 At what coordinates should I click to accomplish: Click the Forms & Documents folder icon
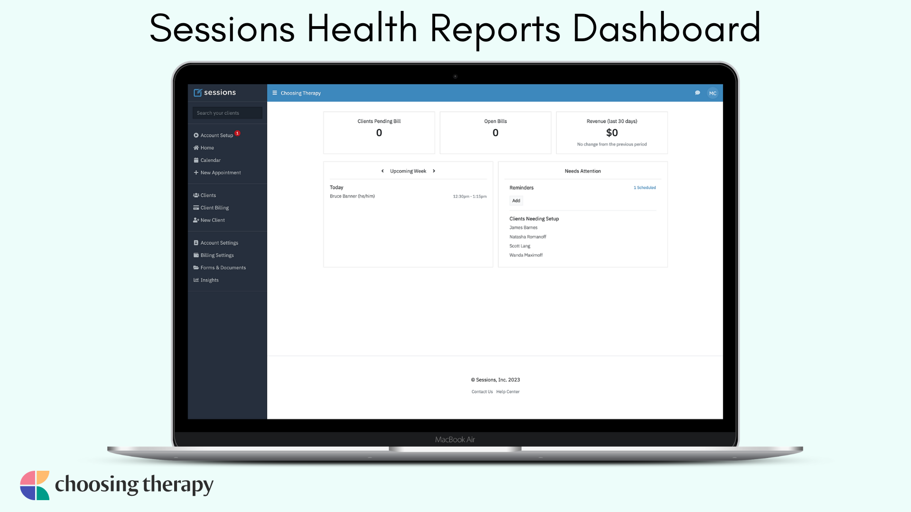click(x=196, y=267)
